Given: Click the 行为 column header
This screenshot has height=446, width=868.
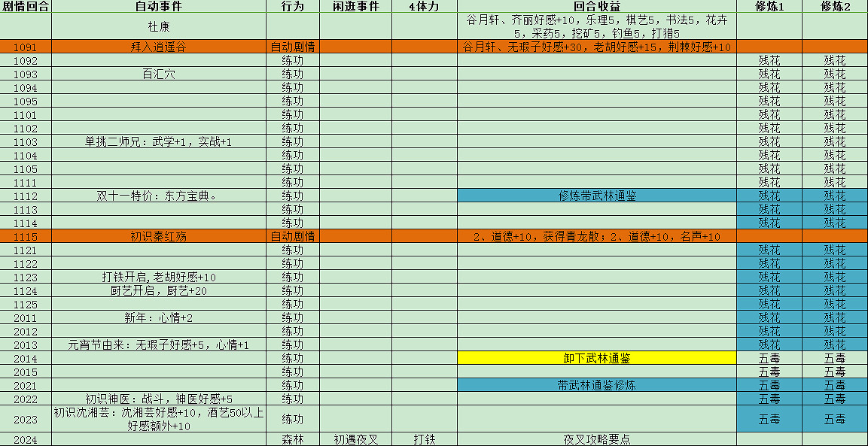Looking at the screenshot, I should (x=293, y=7).
